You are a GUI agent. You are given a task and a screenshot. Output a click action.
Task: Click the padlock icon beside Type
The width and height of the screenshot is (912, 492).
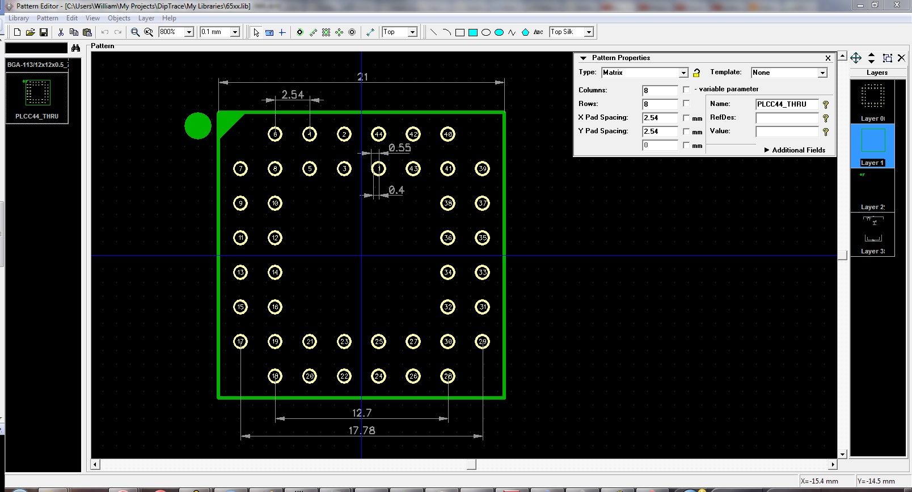click(x=696, y=73)
